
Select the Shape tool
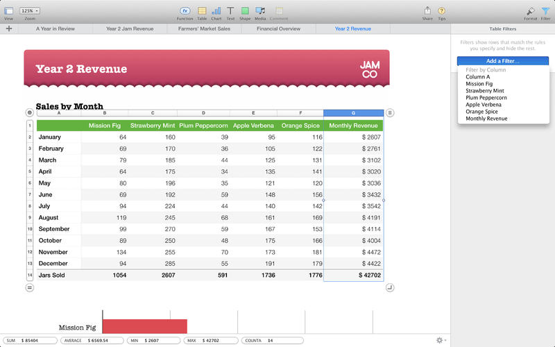pyautogui.click(x=245, y=10)
